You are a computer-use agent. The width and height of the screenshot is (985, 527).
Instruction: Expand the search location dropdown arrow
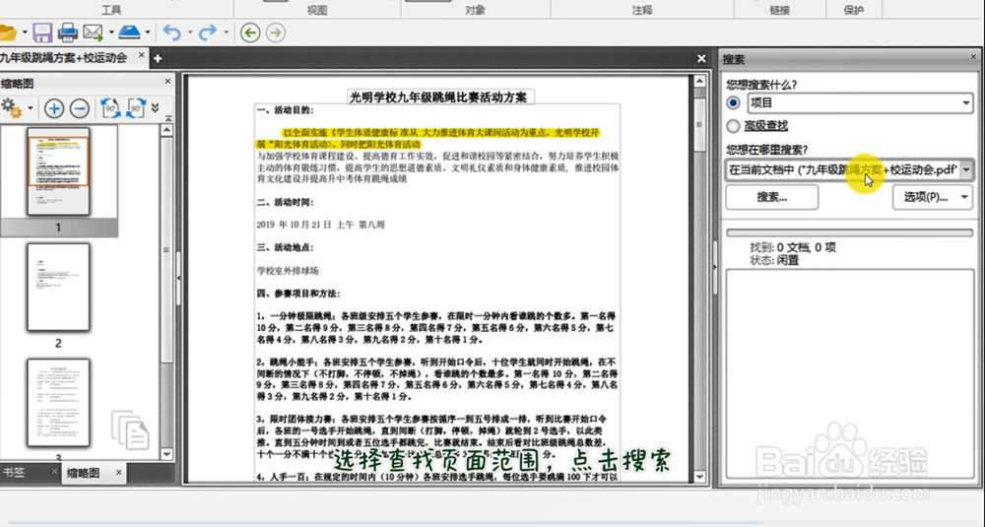point(966,169)
